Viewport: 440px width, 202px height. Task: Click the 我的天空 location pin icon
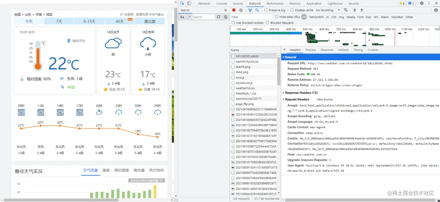pyautogui.click(x=69, y=41)
